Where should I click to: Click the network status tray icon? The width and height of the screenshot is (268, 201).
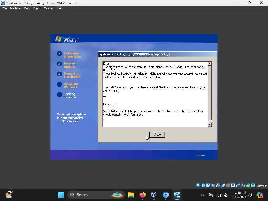pos(219,195)
